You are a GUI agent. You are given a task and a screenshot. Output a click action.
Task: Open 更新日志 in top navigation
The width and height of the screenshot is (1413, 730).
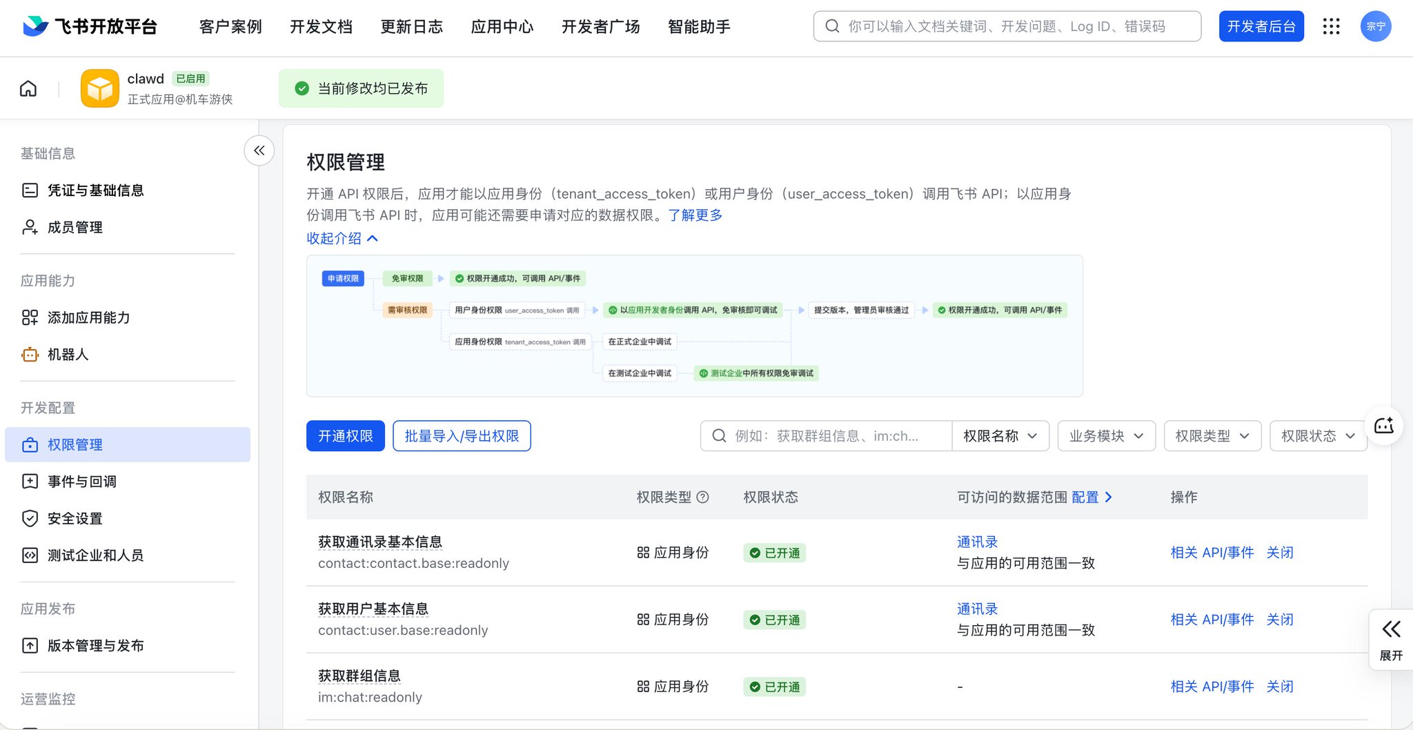tap(412, 26)
